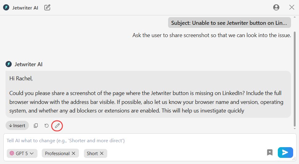Start a new chat with compose icon
The width and height of the screenshot is (299, 164).
coord(47,8)
